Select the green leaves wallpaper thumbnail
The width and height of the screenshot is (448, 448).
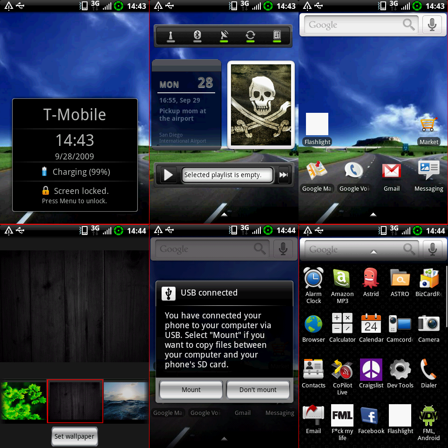23,401
